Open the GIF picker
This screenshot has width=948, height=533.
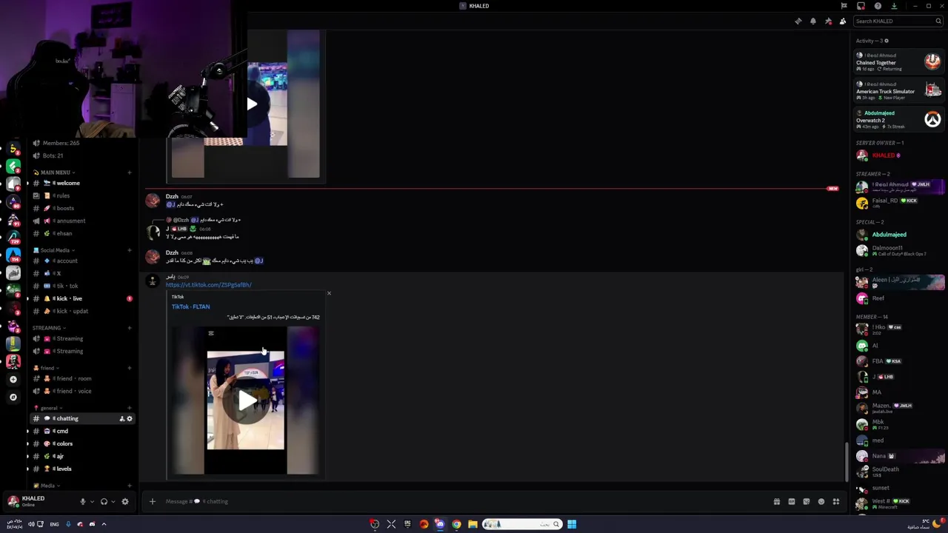point(792,502)
